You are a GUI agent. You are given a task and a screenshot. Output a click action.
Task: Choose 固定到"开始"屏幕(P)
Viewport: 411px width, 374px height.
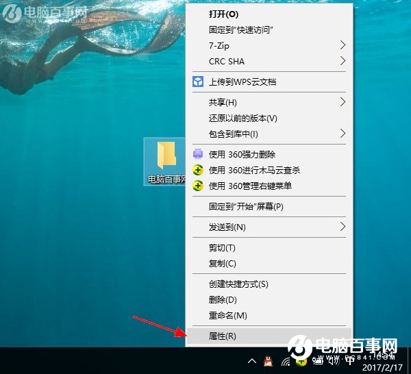[269, 207]
